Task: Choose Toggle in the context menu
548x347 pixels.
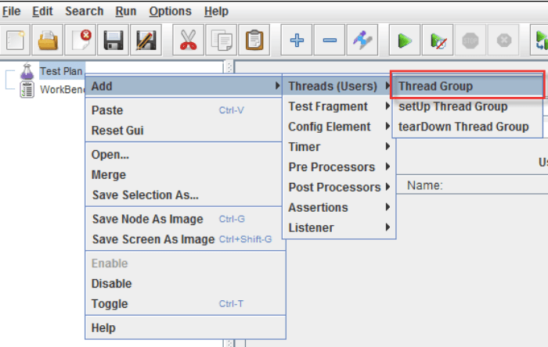Action: pyautogui.click(x=184, y=304)
